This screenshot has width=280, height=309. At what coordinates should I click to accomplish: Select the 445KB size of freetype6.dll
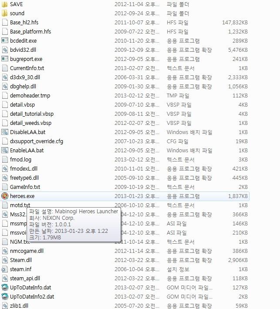(x=240, y=178)
